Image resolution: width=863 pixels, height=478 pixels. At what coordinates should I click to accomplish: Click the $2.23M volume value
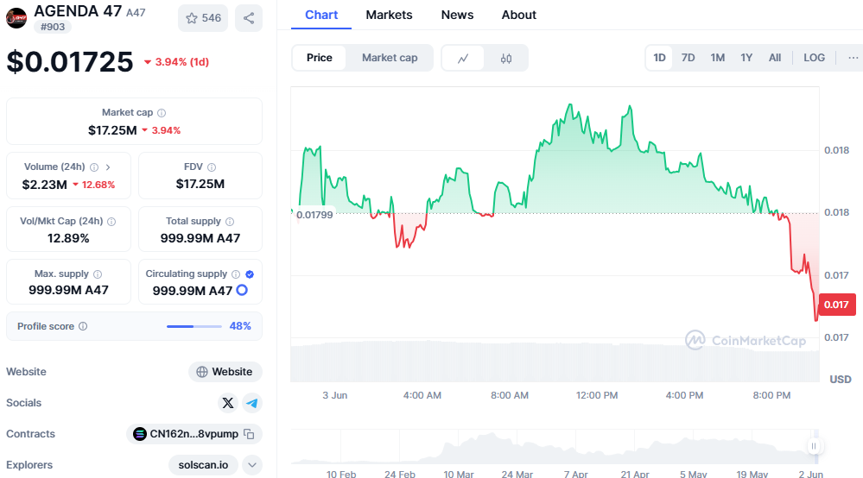(x=45, y=185)
